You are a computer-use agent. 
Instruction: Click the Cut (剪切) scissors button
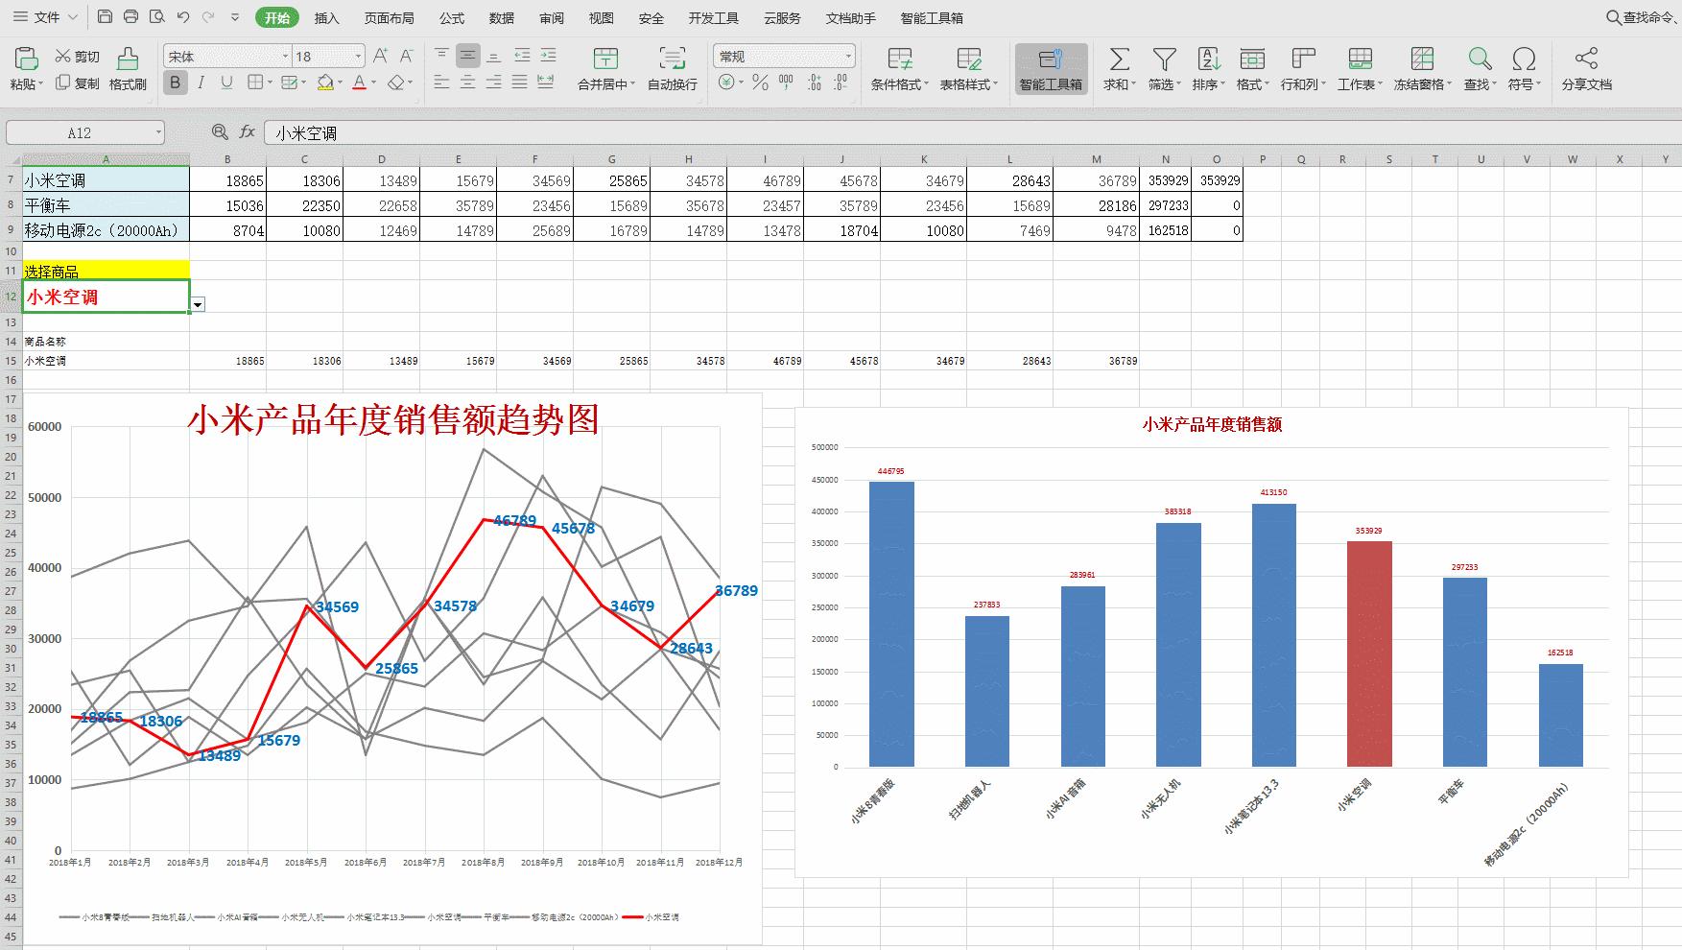click(78, 57)
